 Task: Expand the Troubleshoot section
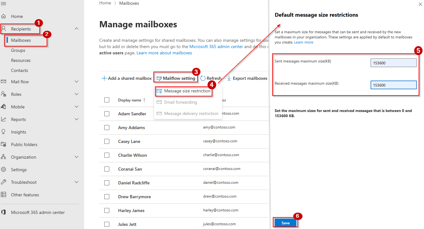coord(77,182)
